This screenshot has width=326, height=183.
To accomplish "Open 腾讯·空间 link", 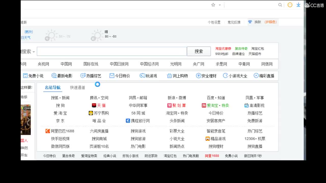I will click(x=99, y=98).
